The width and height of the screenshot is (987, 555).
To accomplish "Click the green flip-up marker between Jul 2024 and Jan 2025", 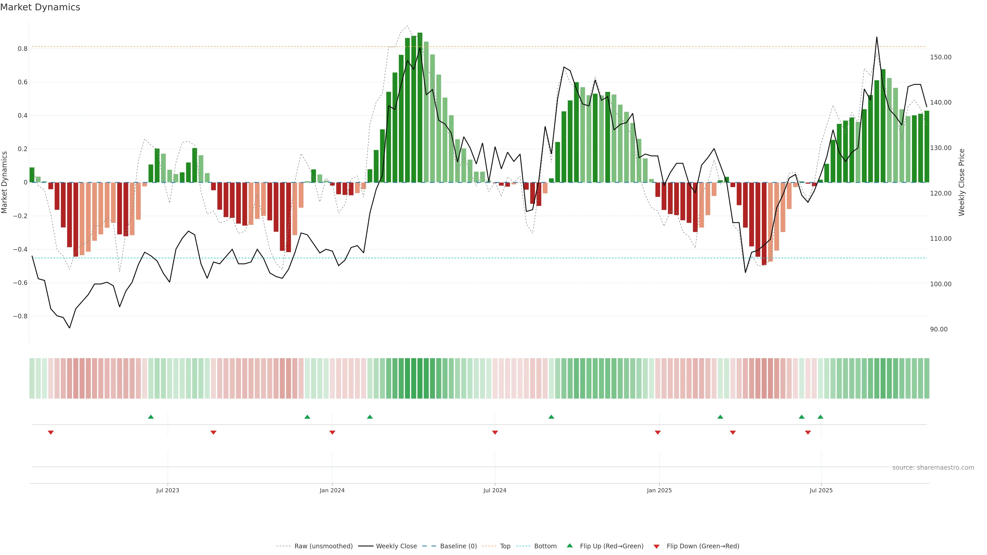I will point(551,417).
